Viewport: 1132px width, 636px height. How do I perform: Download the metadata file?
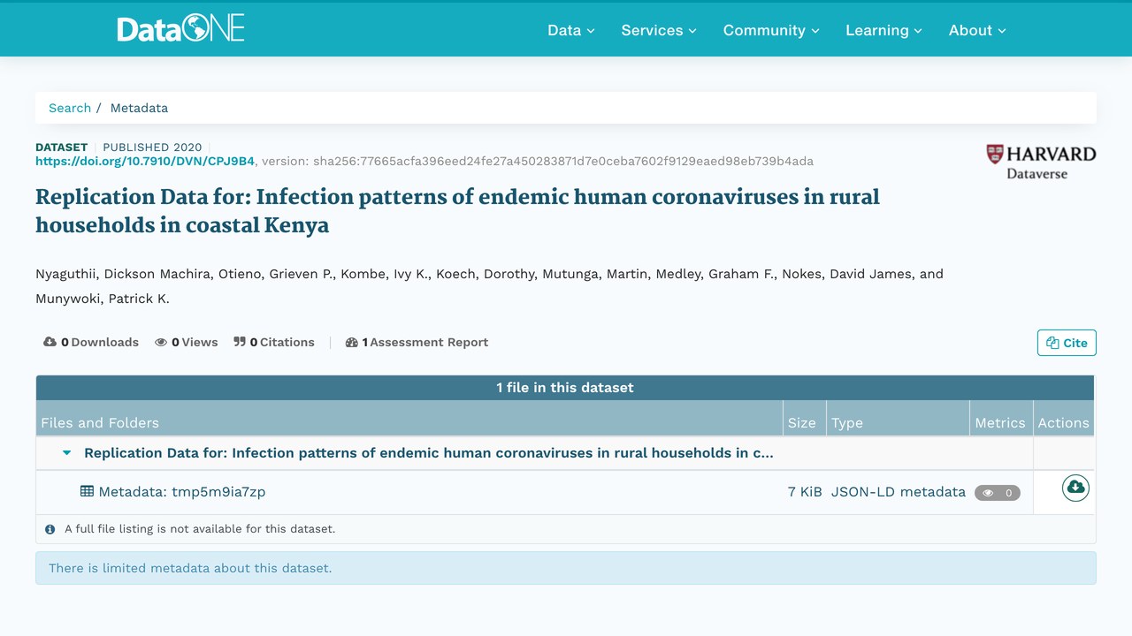[x=1075, y=488]
